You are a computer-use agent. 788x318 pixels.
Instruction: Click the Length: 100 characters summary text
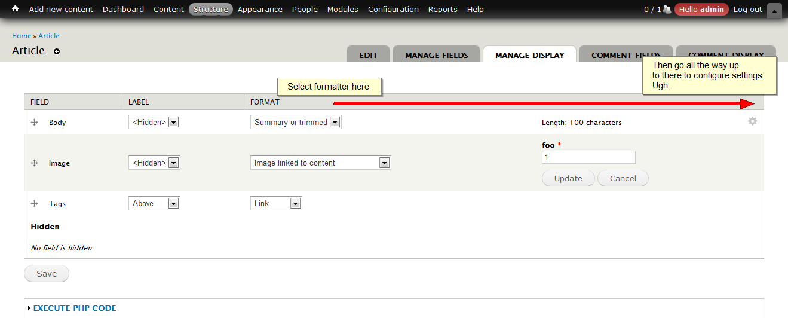581,123
